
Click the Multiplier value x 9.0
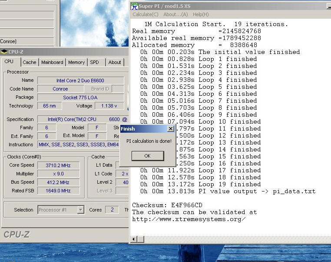[x=58, y=174]
